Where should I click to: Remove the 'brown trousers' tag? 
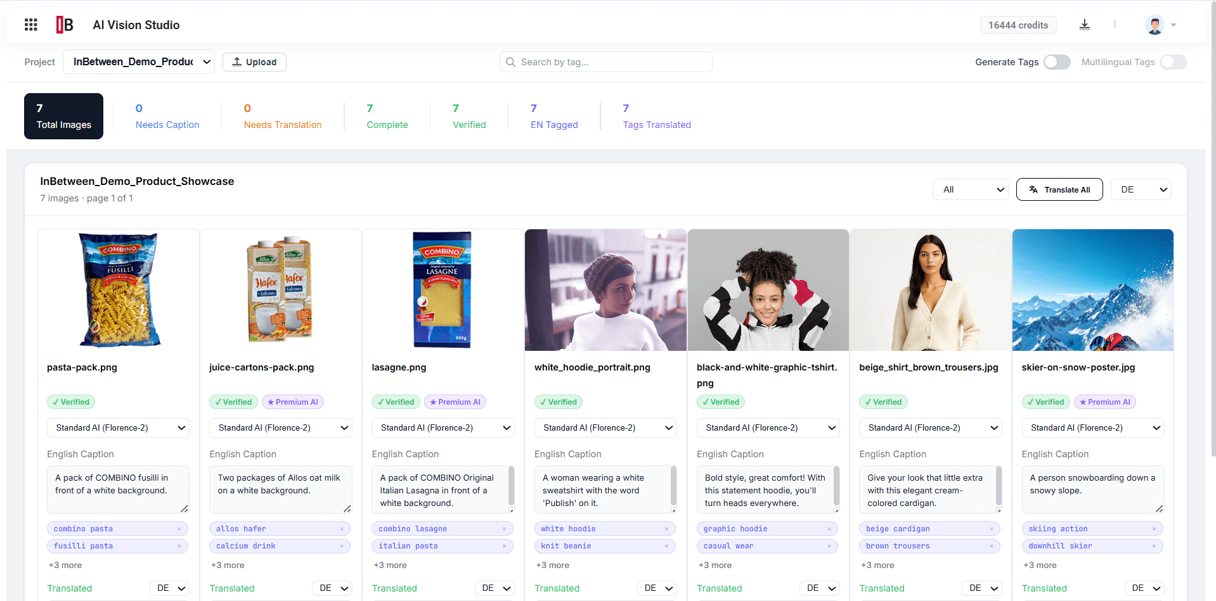coord(992,546)
